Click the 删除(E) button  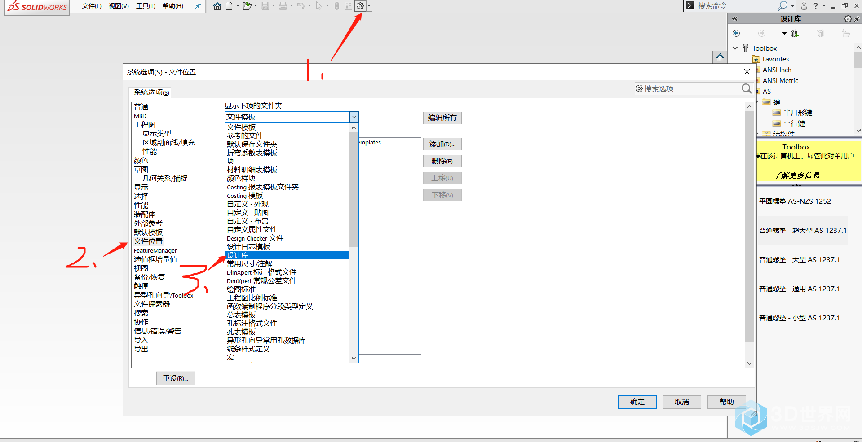(x=442, y=161)
